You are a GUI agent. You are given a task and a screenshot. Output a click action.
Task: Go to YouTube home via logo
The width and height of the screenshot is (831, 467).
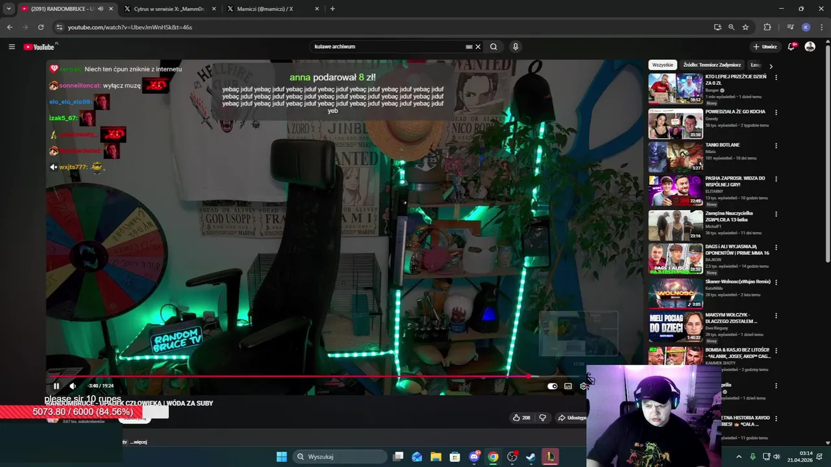coord(40,47)
